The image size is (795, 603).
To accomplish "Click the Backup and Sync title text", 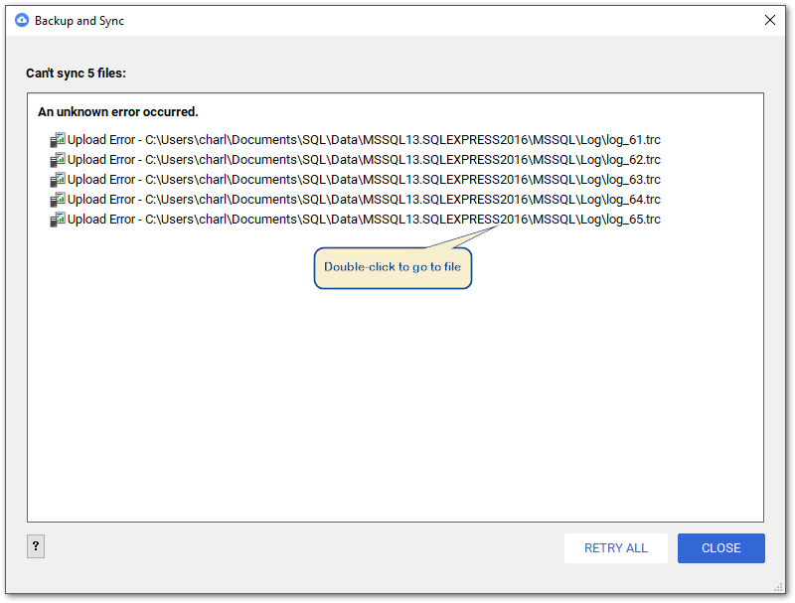I will point(79,21).
